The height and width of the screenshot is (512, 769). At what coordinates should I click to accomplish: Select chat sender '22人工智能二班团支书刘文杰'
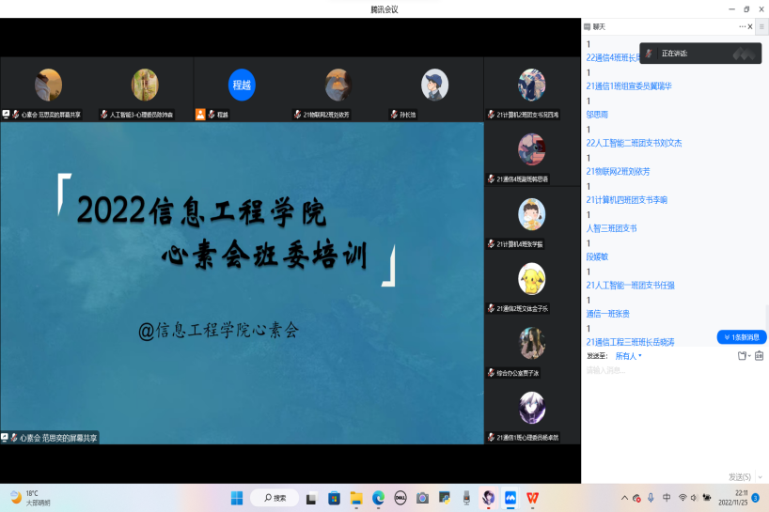click(634, 143)
